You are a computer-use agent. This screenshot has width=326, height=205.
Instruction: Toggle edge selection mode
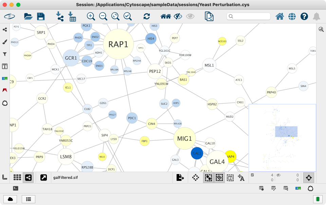tap(219, 177)
